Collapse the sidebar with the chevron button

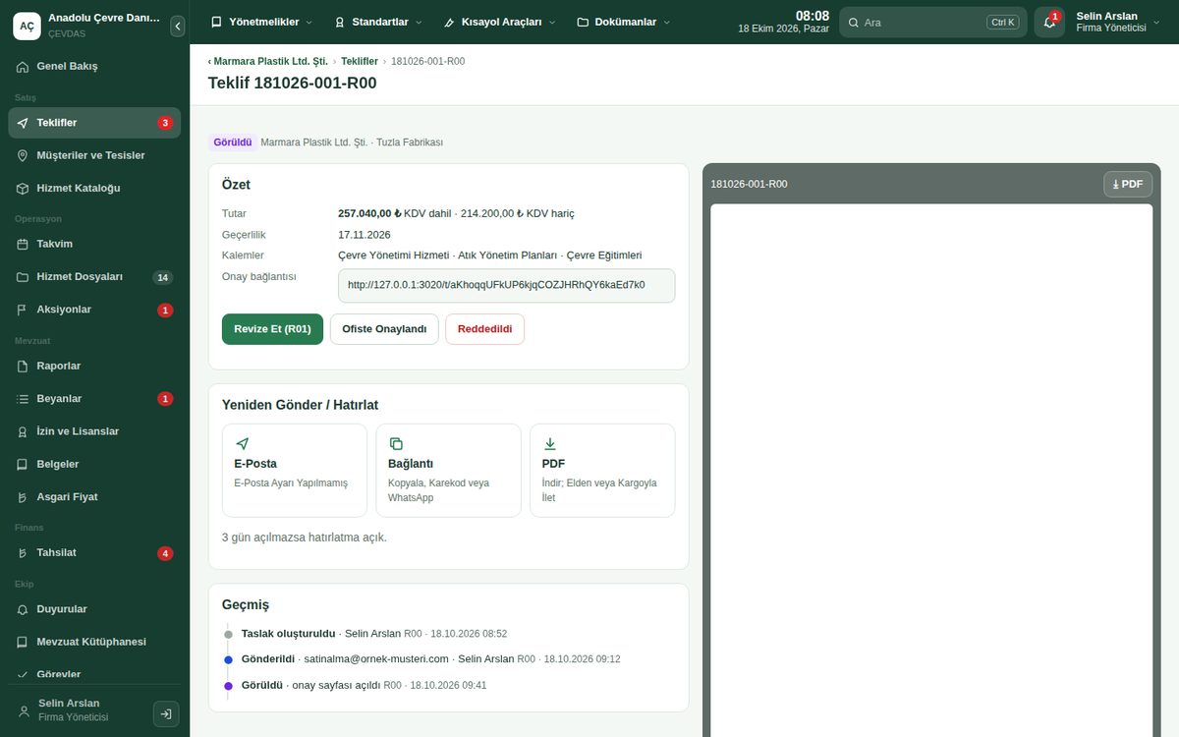[178, 27]
